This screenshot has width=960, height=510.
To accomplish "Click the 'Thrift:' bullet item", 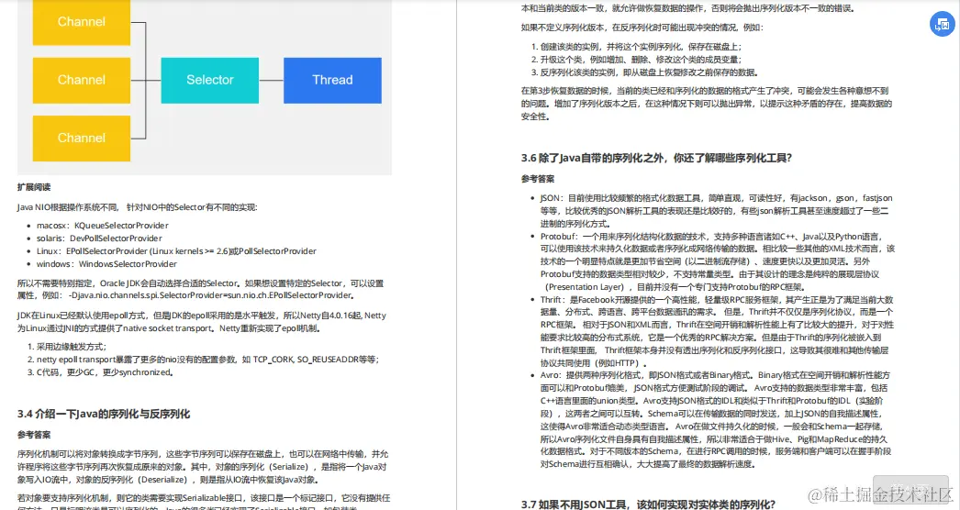I will pyautogui.click(x=717, y=331).
